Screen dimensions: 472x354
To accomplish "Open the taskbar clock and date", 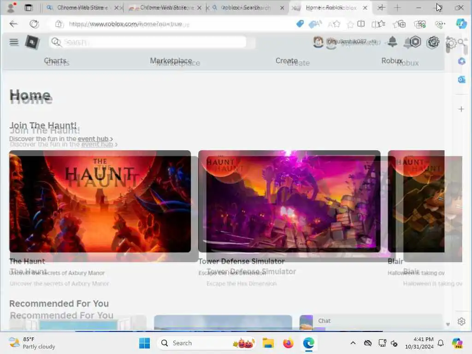I will pyautogui.click(x=419, y=343).
